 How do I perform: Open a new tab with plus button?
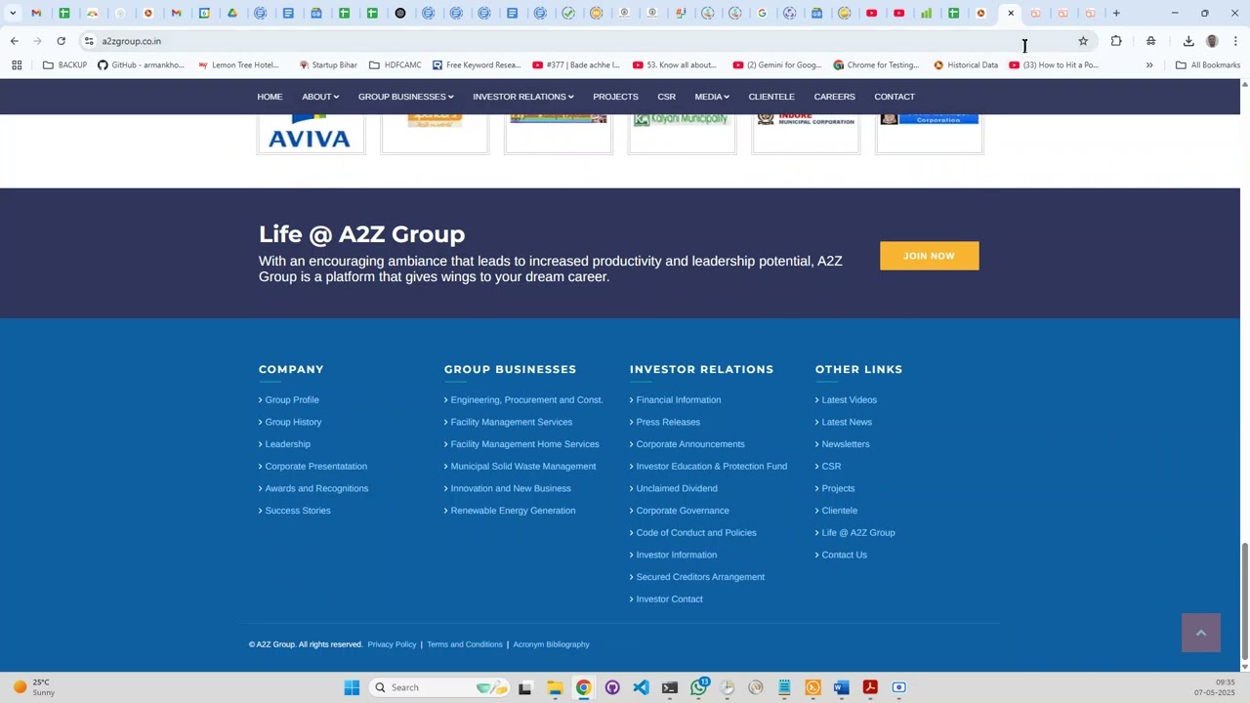pos(1116,13)
